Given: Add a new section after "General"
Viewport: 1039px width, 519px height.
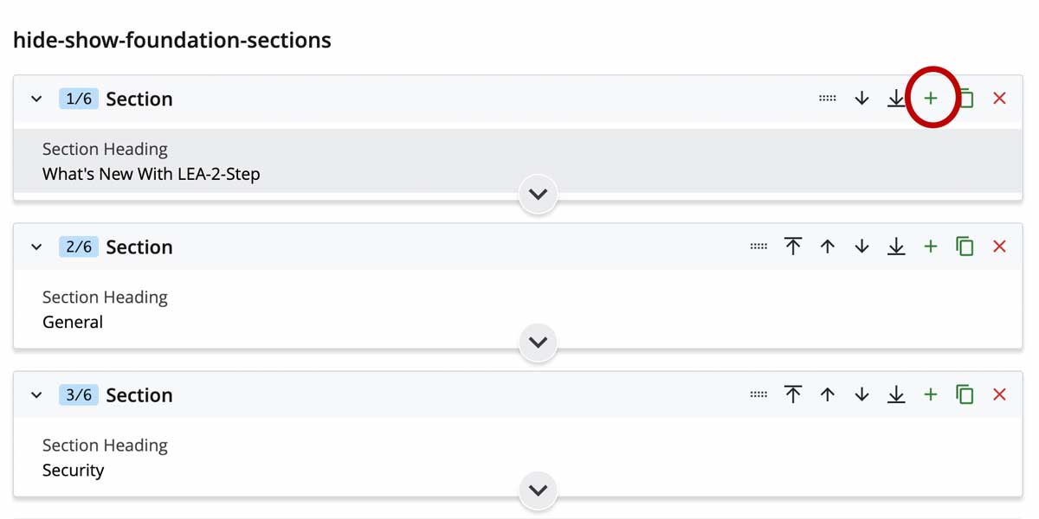Looking at the screenshot, I should [931, 246].
